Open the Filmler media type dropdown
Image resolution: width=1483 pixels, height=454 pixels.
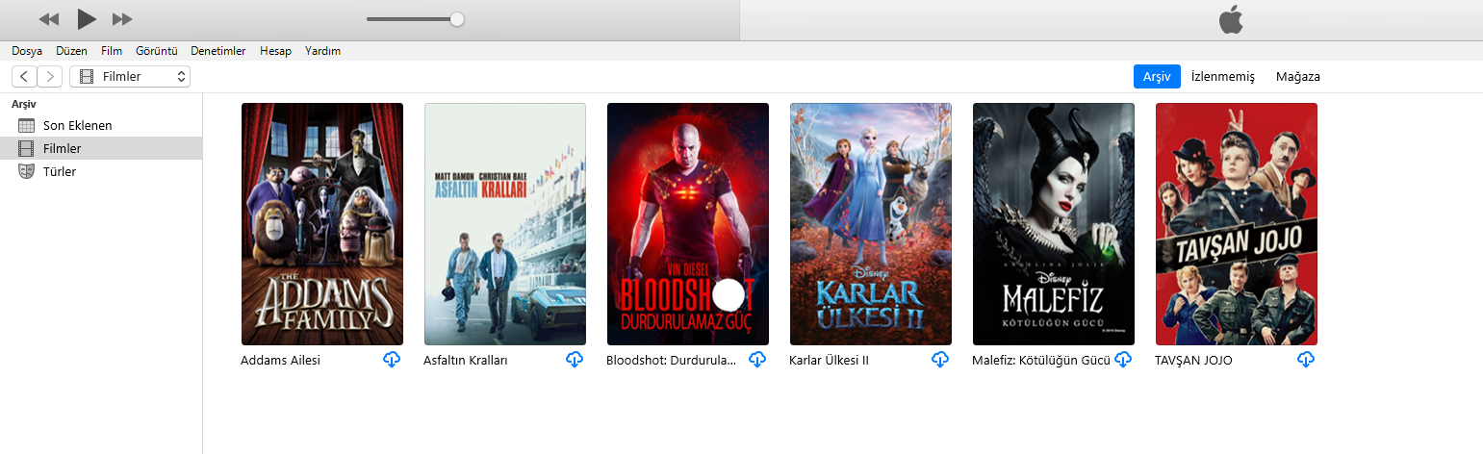tap(130, 76)
